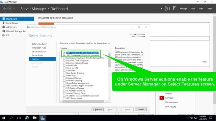
Task: Check the Containers feature
Action: (x=64, y=71)
